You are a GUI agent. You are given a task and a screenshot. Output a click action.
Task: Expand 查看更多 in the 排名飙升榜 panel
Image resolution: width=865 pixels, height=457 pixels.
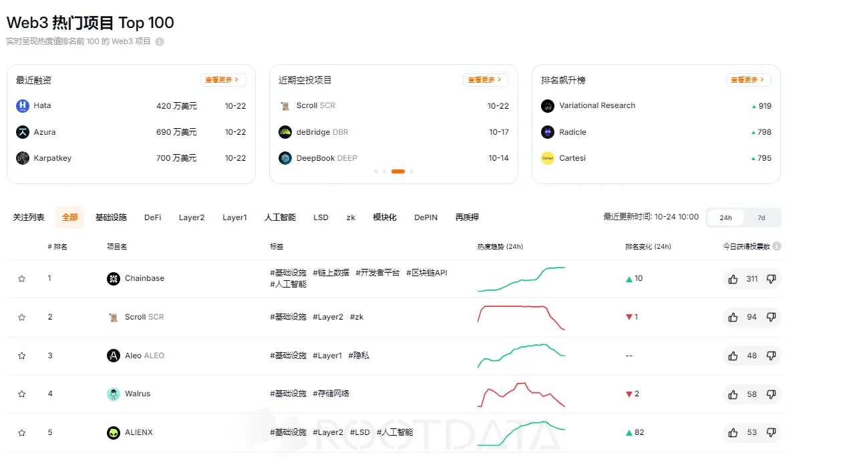(749, 79)
